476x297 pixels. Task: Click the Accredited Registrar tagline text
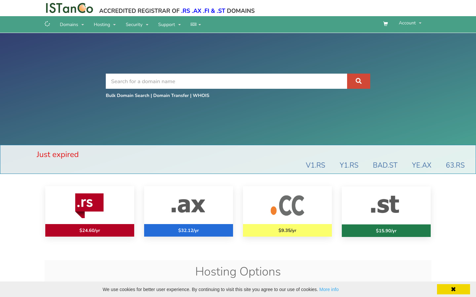pos(177,11)
